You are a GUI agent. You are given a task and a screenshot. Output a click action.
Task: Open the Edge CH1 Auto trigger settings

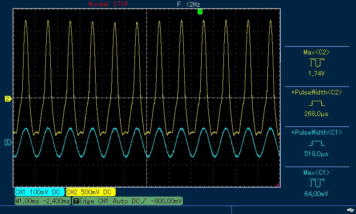tap(127, 201)
